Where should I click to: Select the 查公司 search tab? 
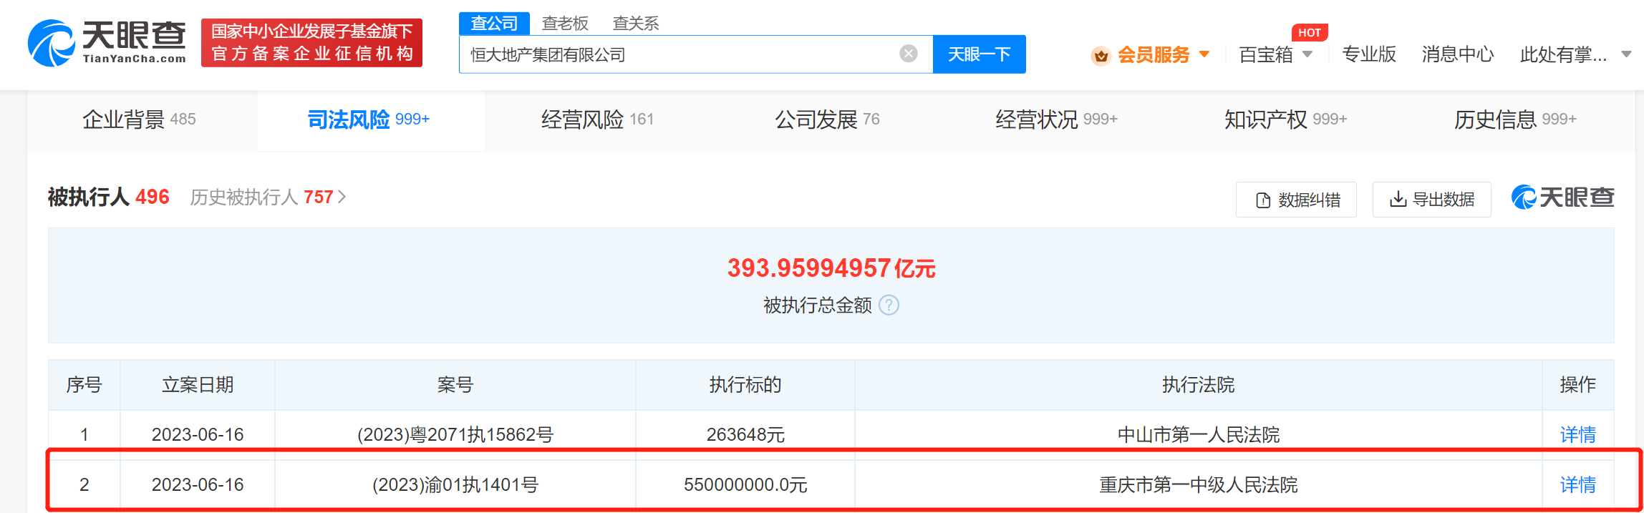click(494, 24)
